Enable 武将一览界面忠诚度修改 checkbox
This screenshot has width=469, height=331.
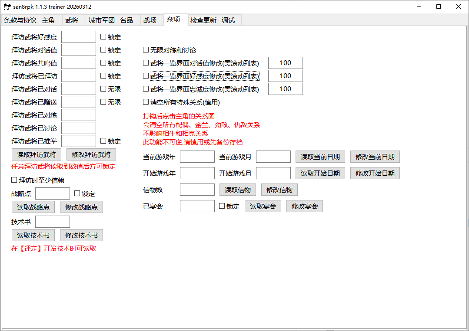pyautogui.click(x=146, y=89)
